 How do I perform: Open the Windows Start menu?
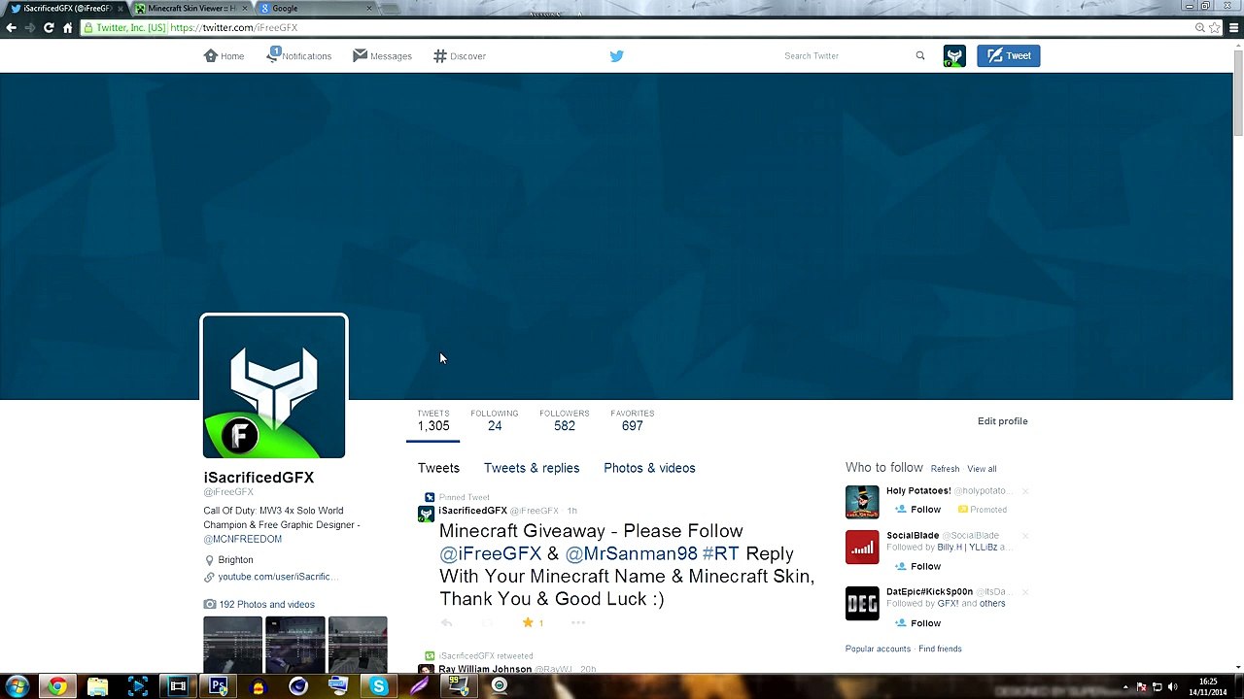point(17,686)
